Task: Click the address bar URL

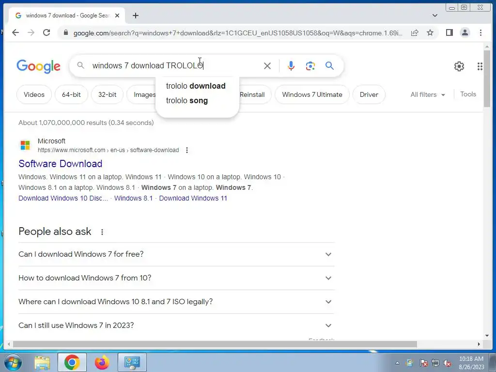Action: (237, 33)
